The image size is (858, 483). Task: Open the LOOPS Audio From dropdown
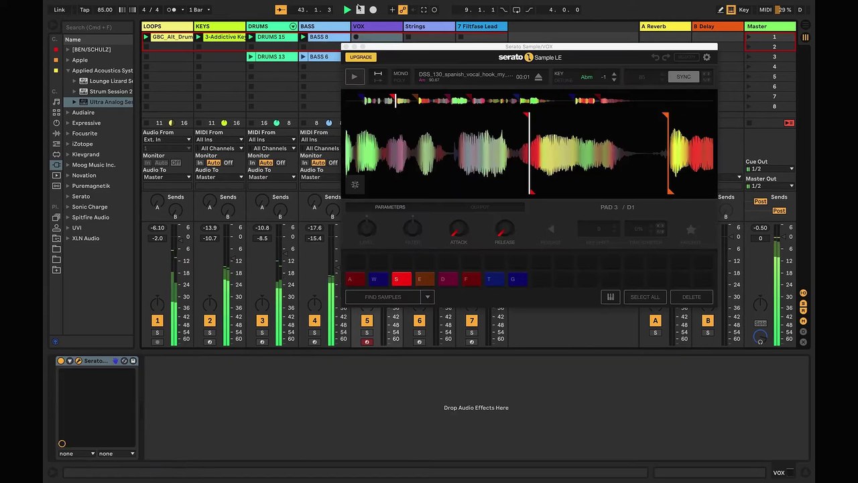(x=167, y=140)
